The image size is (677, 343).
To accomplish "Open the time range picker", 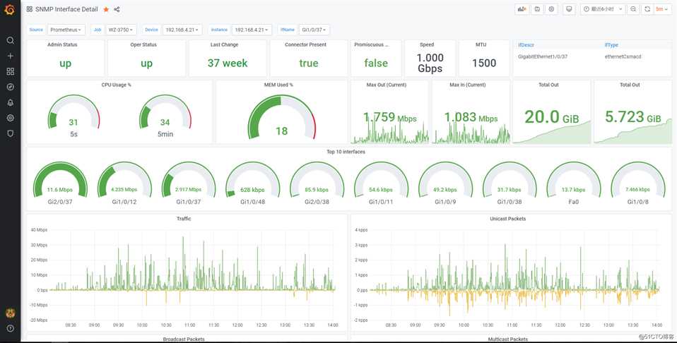I will coord(603,9).
